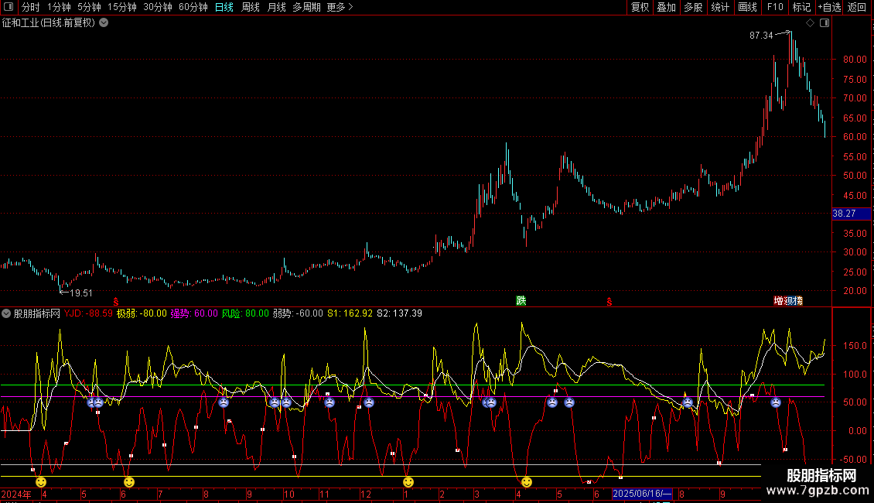Click the S2: 137.39 value
This screenshot has width=874, height=503.
point(400,313)
